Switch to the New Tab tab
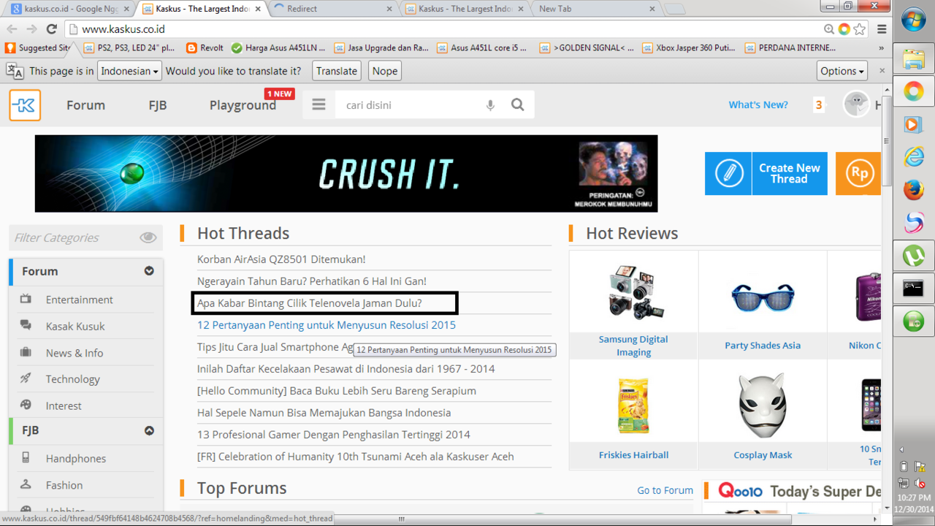The image size is (935, 526). (x=595, y=9)
